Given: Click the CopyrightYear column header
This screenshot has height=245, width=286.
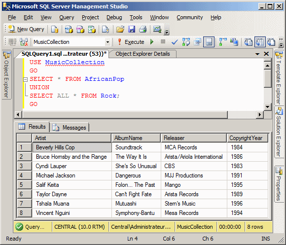Looking at the screenshot, I should point(248,138).
